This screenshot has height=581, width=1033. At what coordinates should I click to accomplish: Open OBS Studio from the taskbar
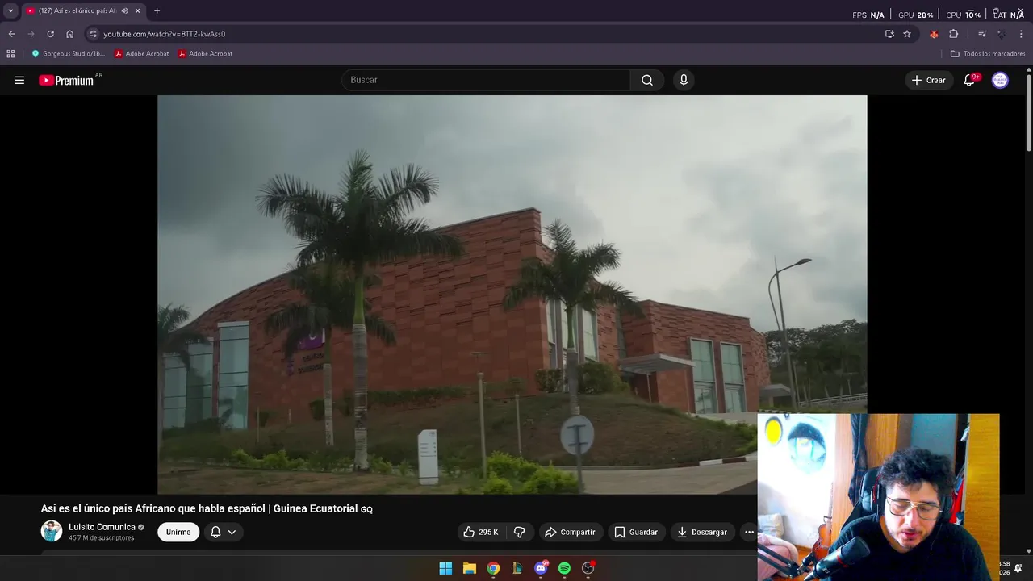[588, 568]
